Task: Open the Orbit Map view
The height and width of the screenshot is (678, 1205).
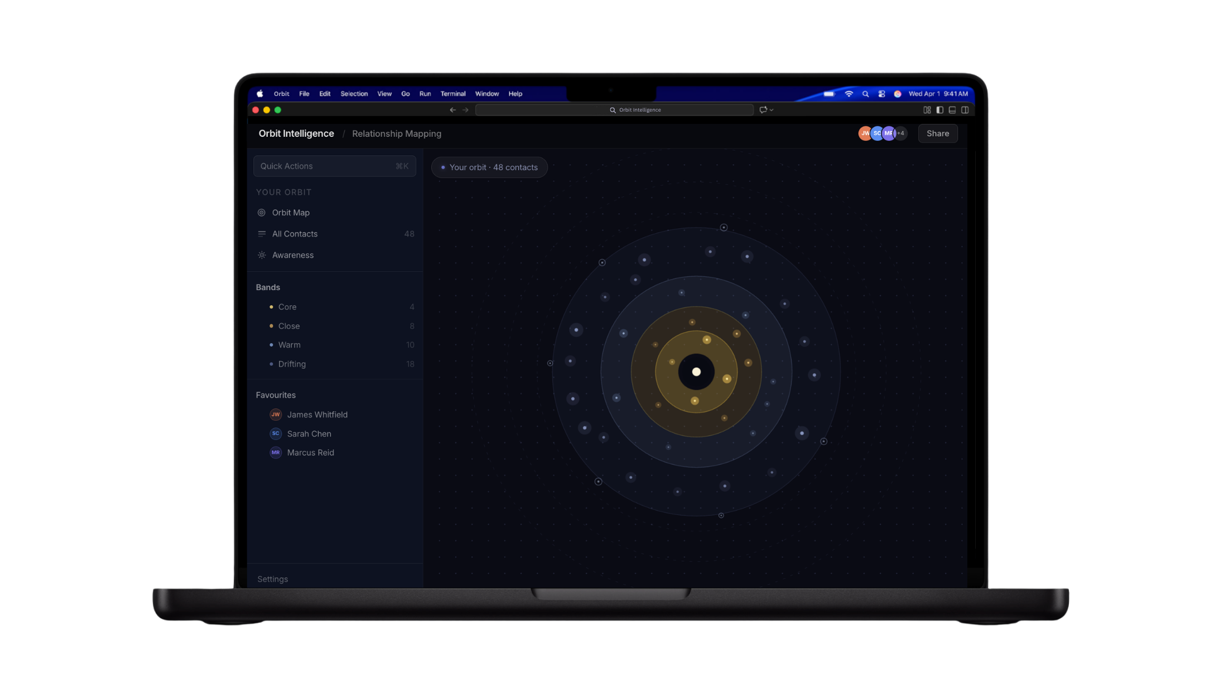Action: pyautogui.click(x=290, y=213)
